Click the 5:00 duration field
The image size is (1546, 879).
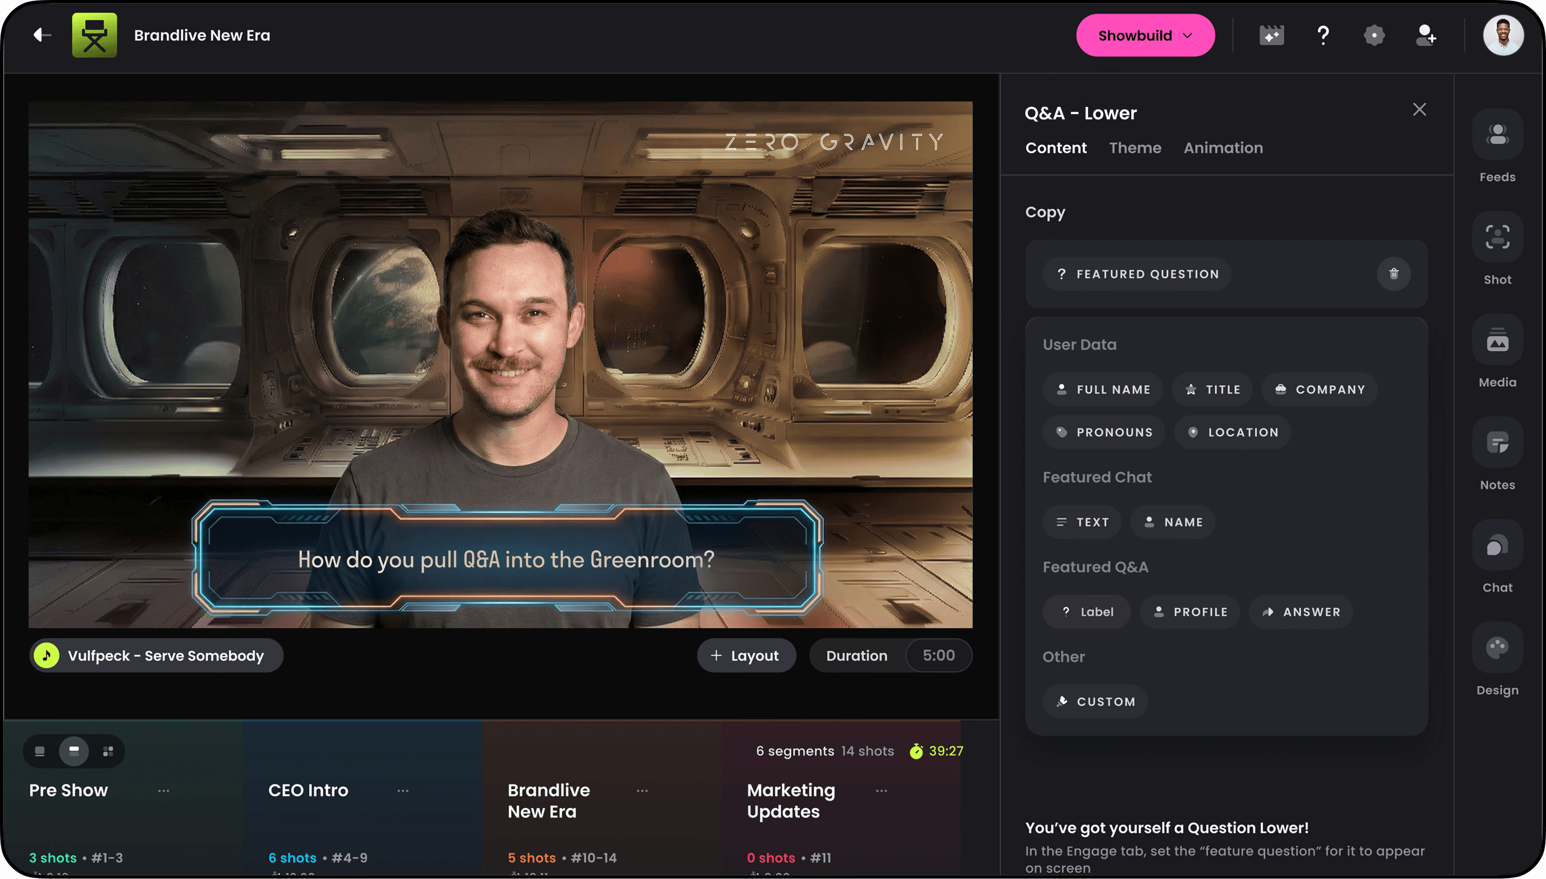click(938, 655)
